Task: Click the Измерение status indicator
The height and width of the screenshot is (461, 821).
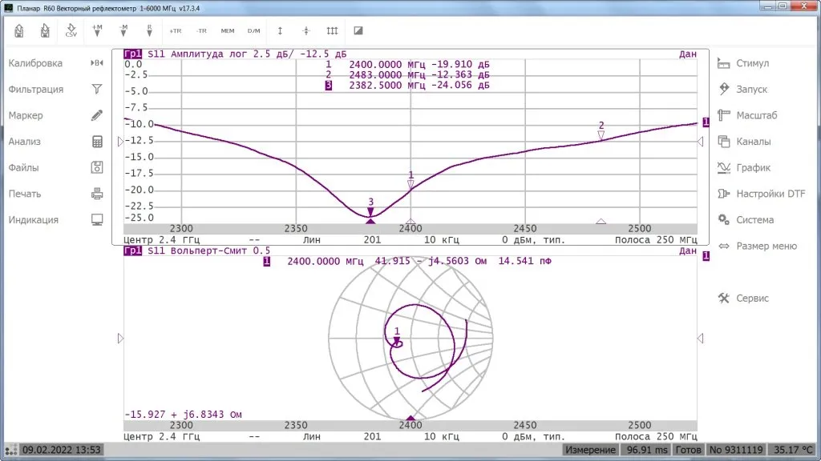Action: click(590, 450)
